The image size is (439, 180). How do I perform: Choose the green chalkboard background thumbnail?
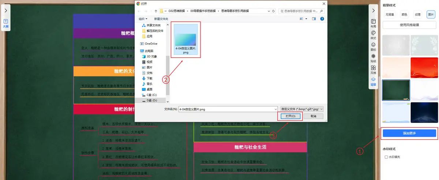click(x=396, y=90)
